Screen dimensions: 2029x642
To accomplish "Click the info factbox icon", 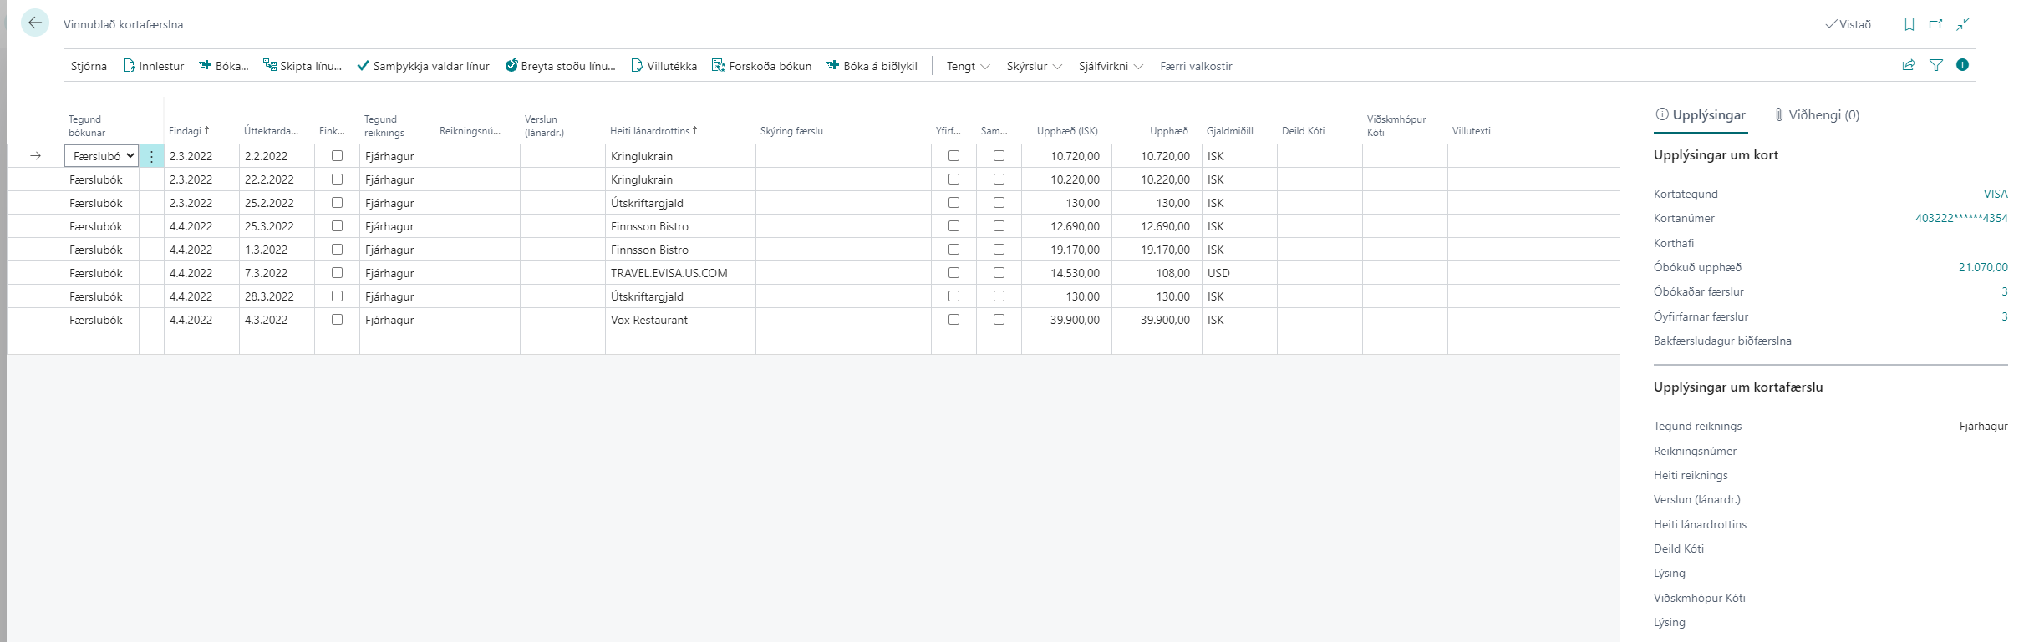I will click(1962, 65).
